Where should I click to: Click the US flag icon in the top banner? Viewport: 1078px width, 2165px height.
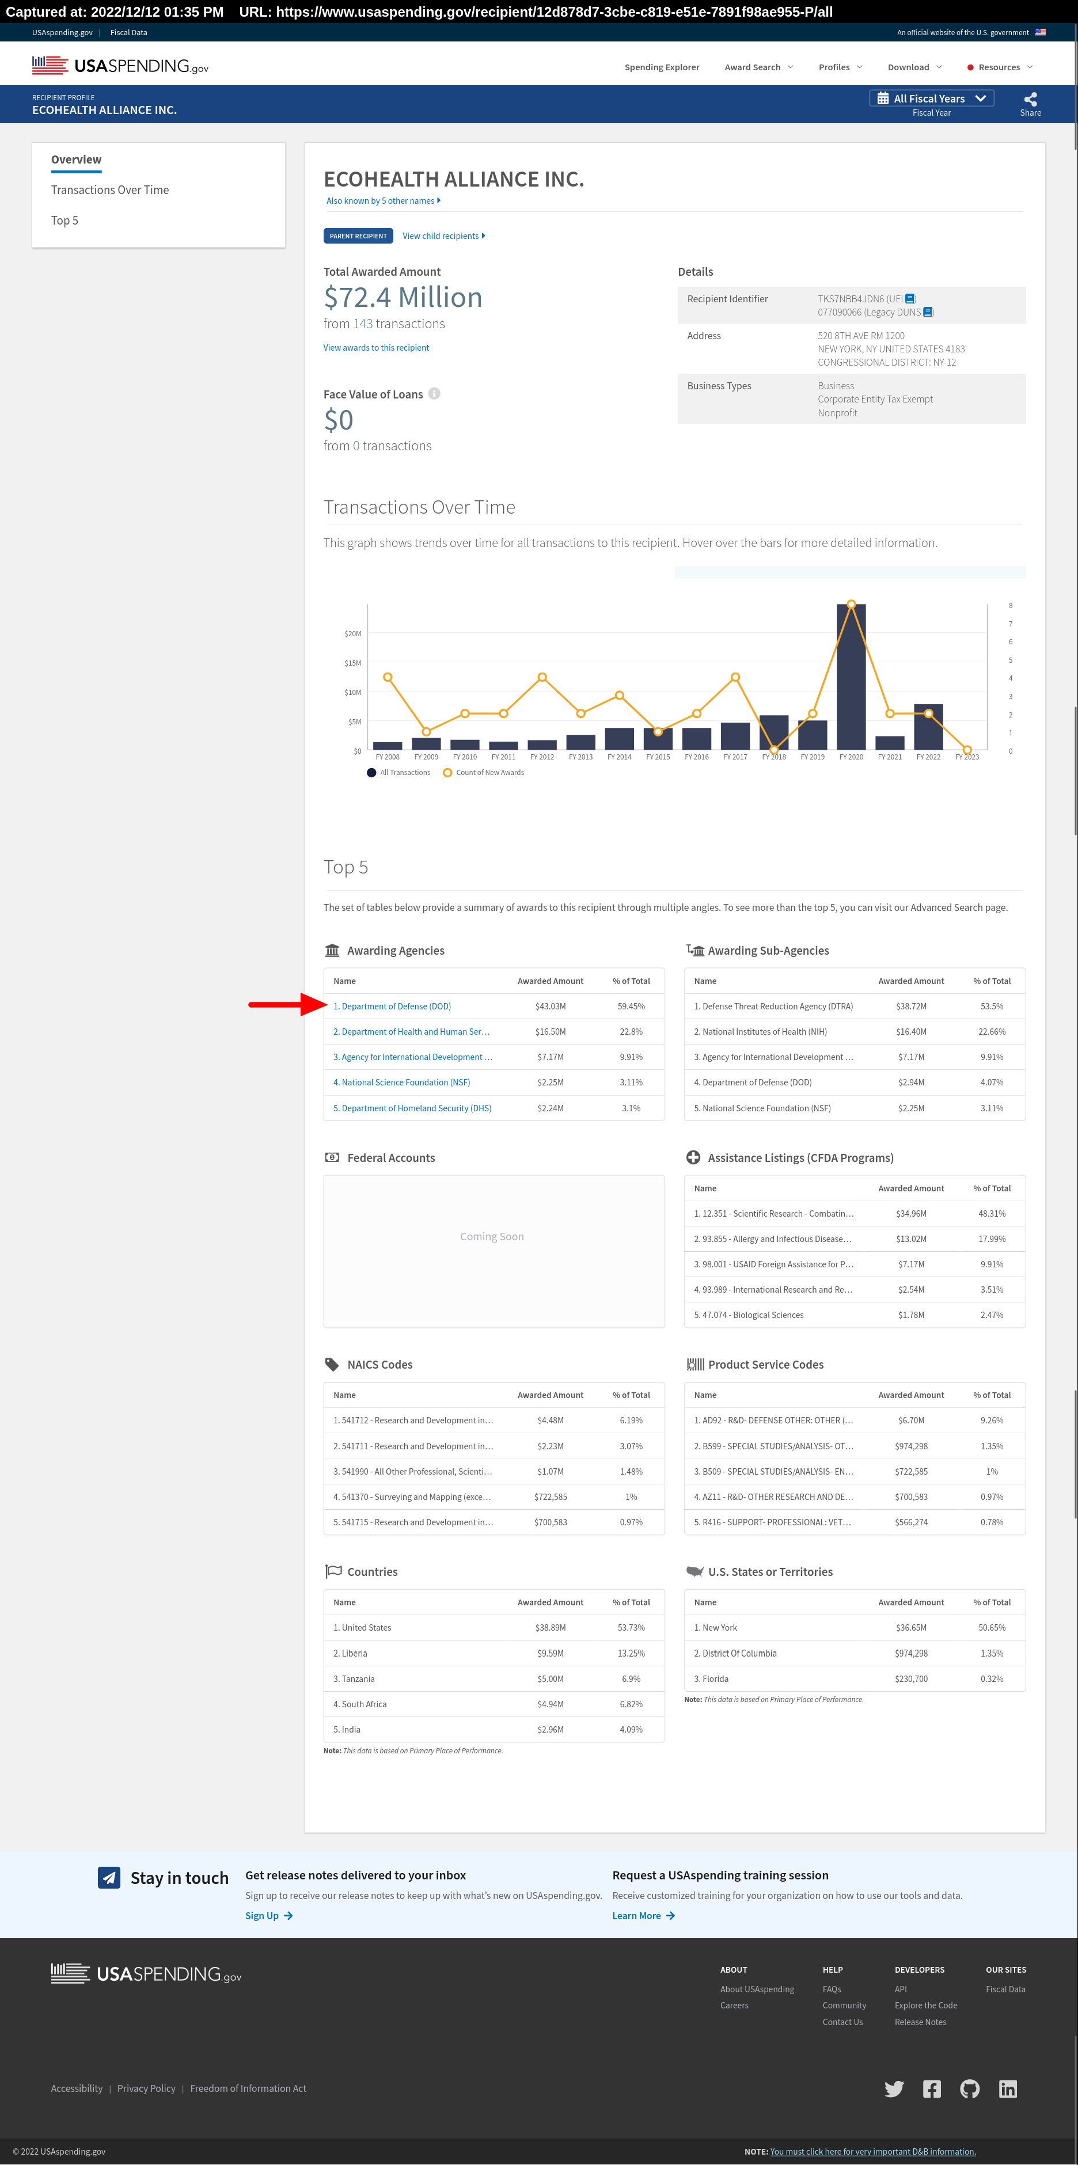point(1040,32)
